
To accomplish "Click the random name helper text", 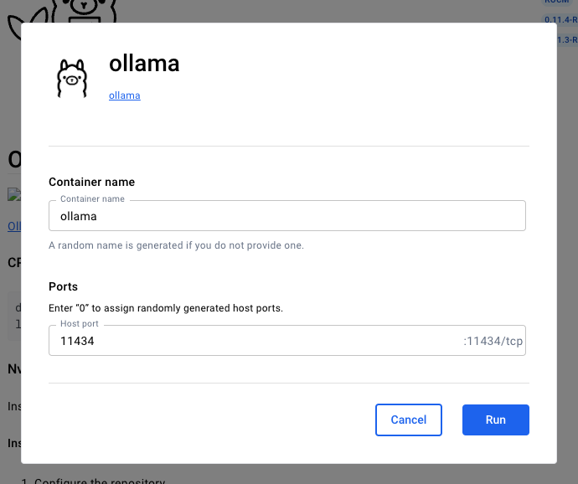I will (176, 245).
